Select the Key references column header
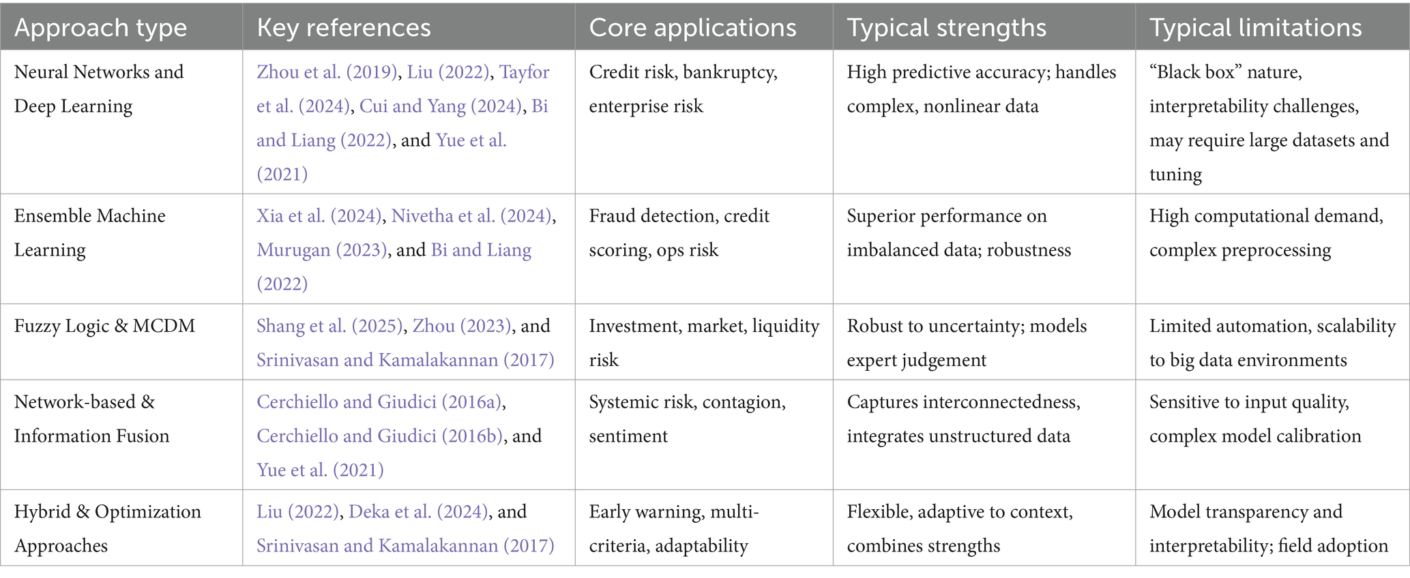The image size is (1410, 578). (x=344, y=28)
